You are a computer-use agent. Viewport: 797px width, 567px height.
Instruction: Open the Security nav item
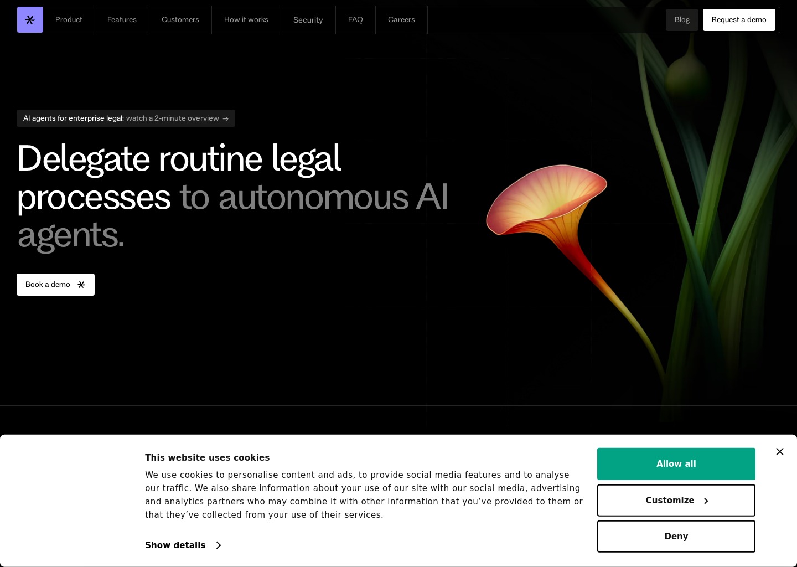(308, 20)
